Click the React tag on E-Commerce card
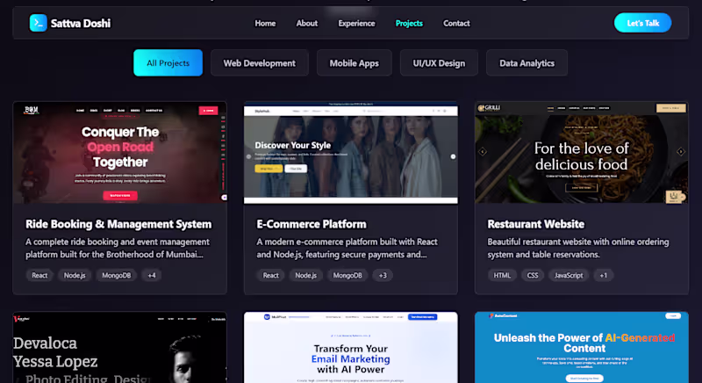Viewport: 702px width, 383px height. 270,275
